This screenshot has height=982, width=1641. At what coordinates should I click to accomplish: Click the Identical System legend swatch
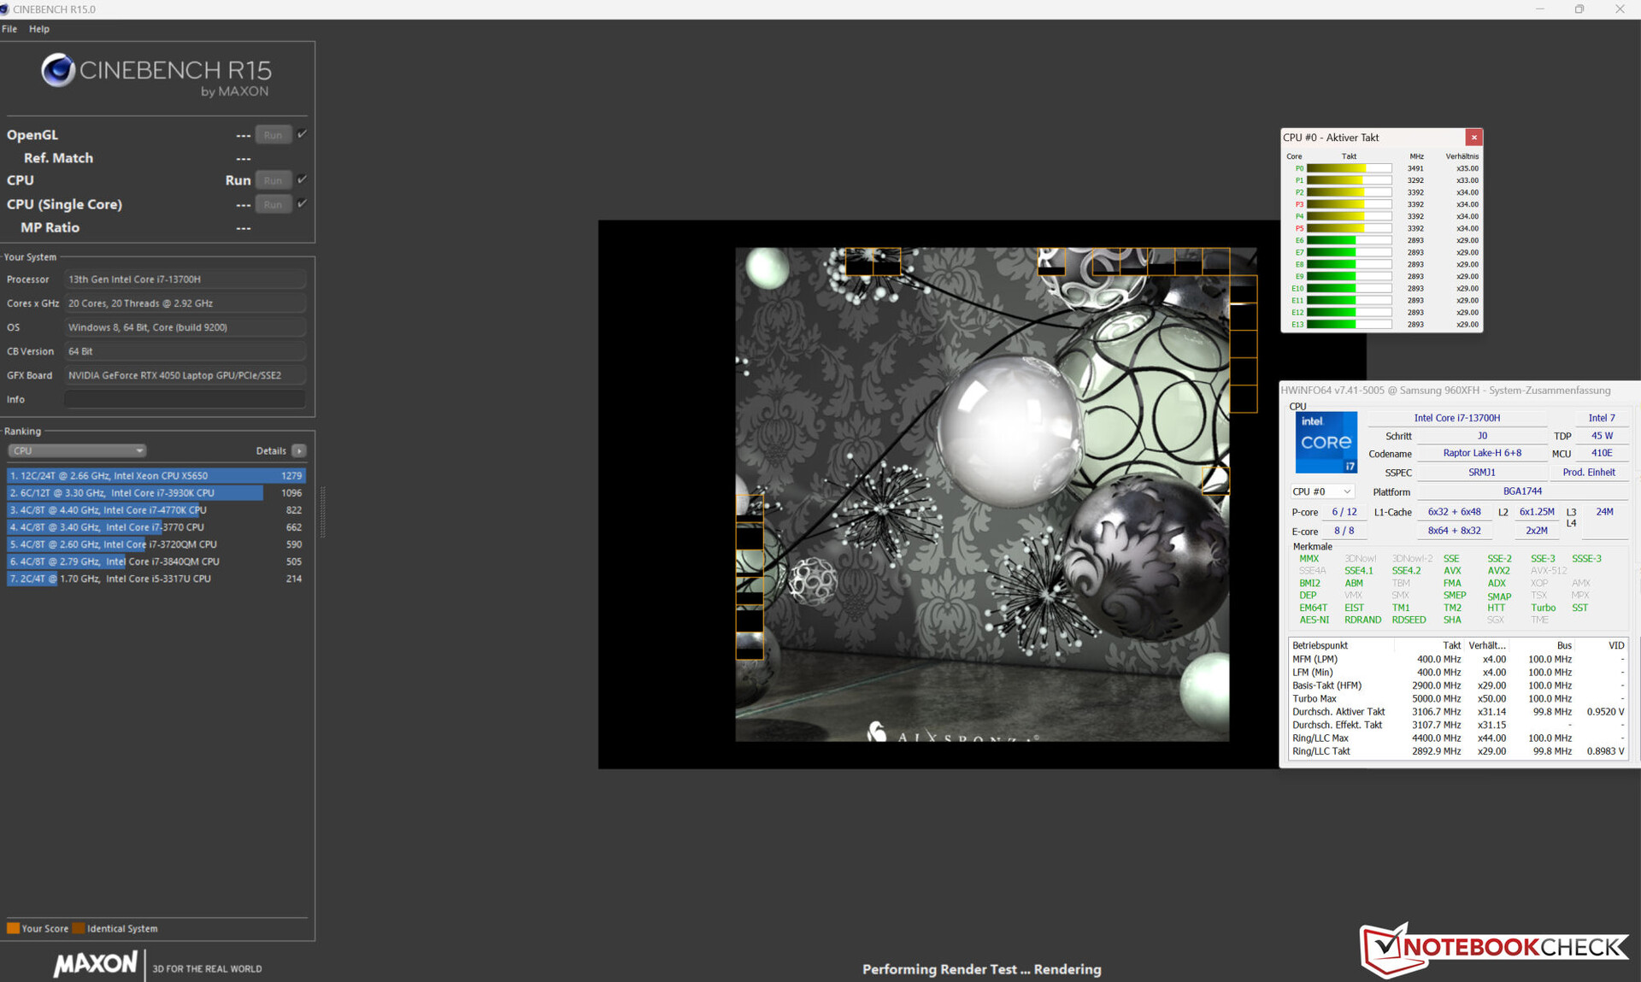[x=79, y=928]
